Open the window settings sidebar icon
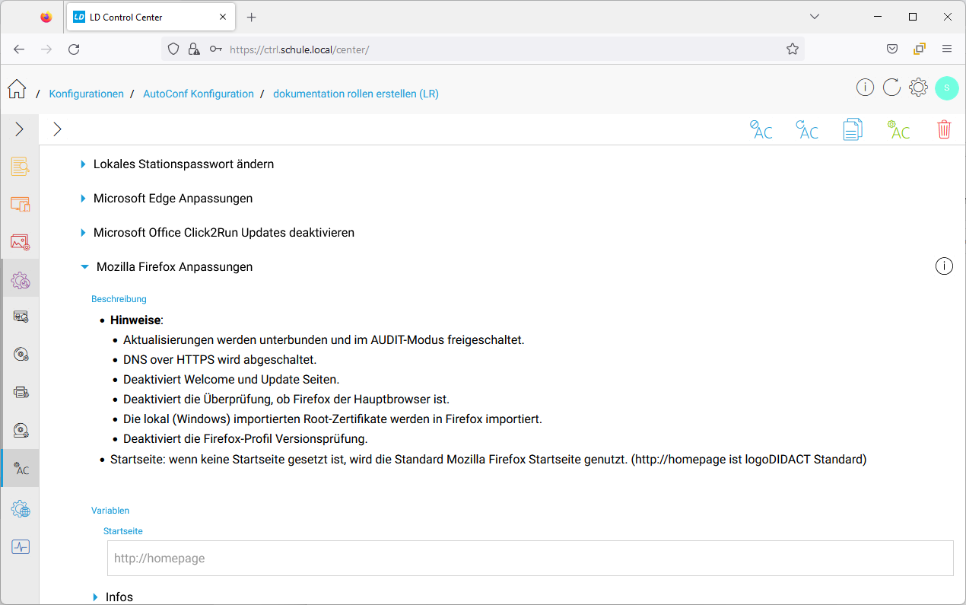Viewport: 966px width, 605px height. click(x=21, y=317)
